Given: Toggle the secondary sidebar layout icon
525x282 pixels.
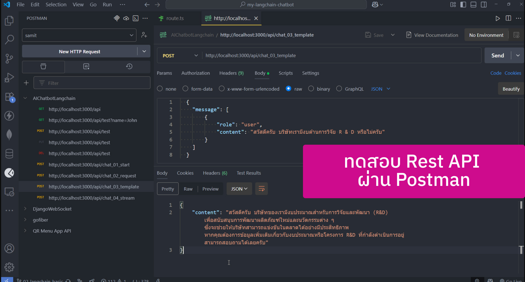Looking at the screenshot, I should 484,5.
